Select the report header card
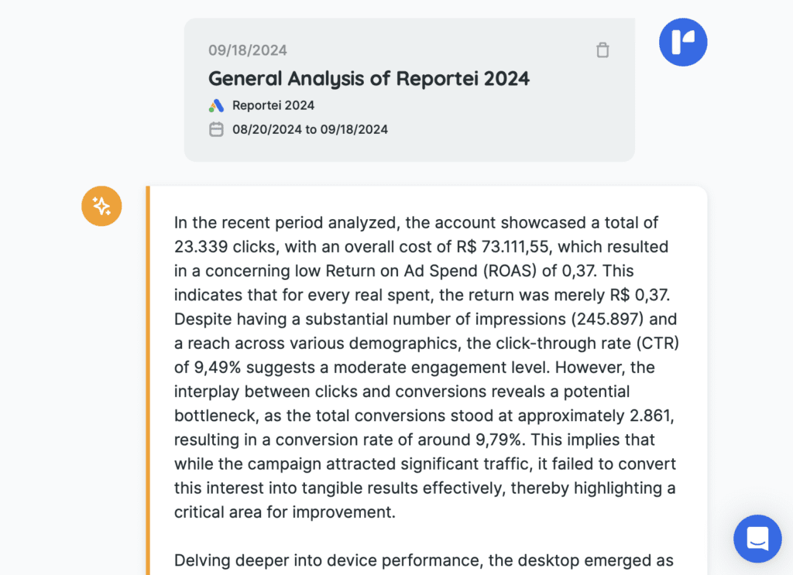The image size is (793, 575). (410, 89)
